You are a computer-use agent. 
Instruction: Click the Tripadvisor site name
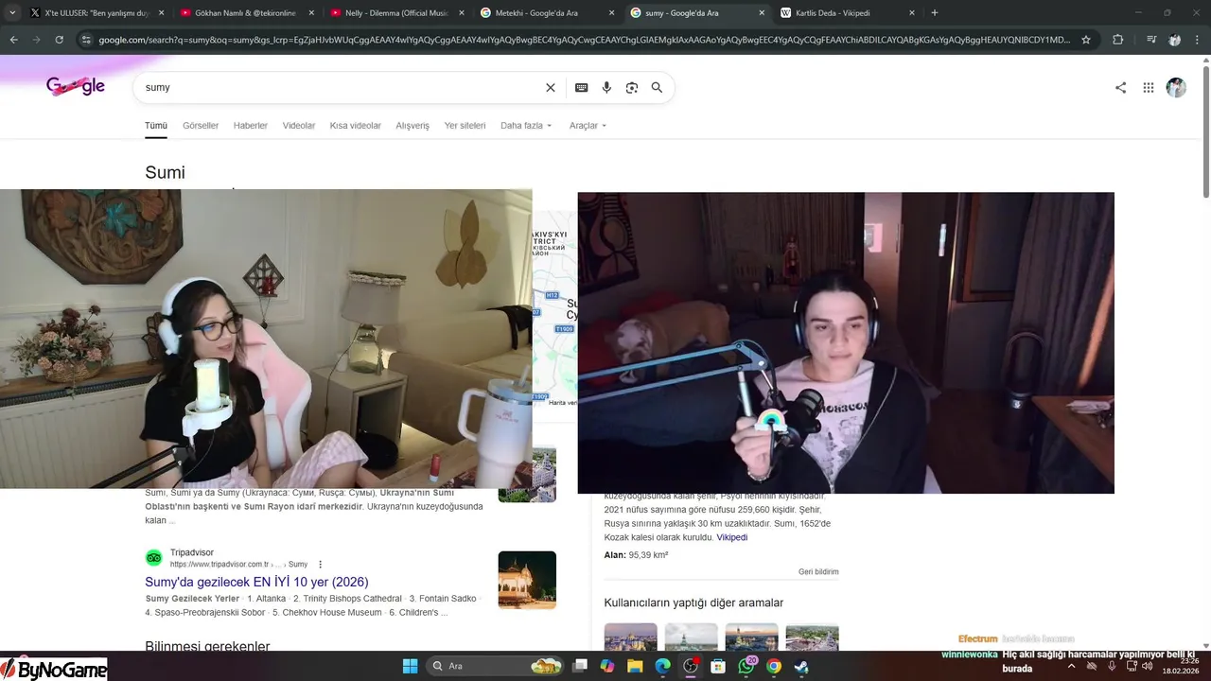(192, 552)
